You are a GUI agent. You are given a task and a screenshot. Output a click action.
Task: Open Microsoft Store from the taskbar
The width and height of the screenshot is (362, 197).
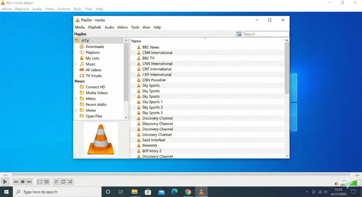(148, 192)
